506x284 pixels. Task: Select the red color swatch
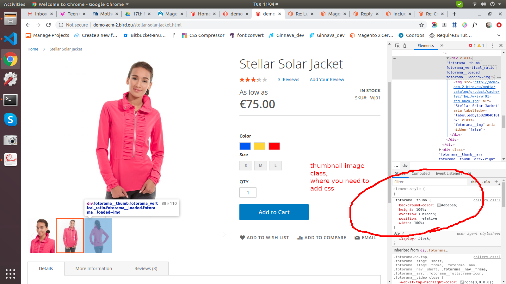pos(274,146)
